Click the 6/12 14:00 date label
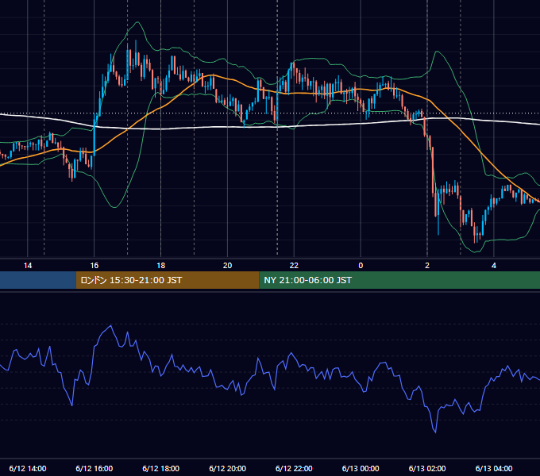The width and height of the screenshot is (540, 476). tap(28, 468)
